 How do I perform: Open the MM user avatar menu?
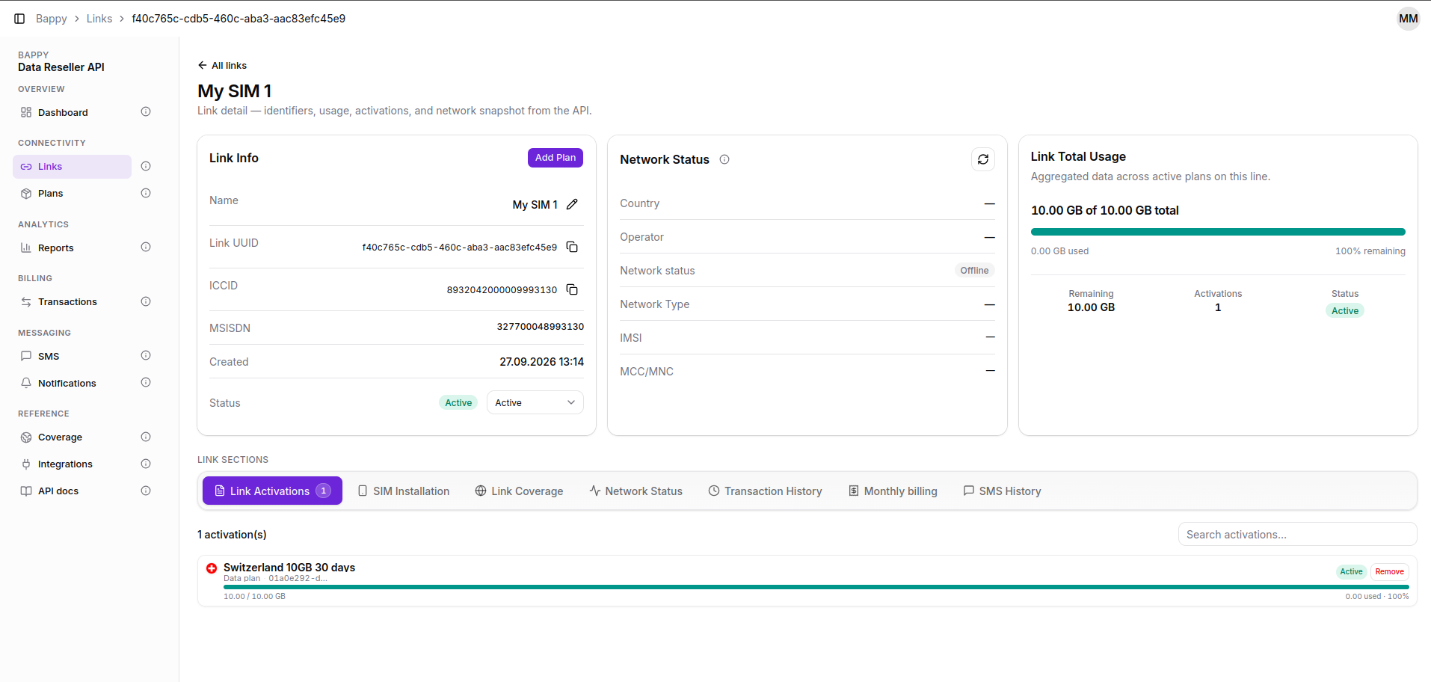pyautogui.click(x=1409, y=19)
